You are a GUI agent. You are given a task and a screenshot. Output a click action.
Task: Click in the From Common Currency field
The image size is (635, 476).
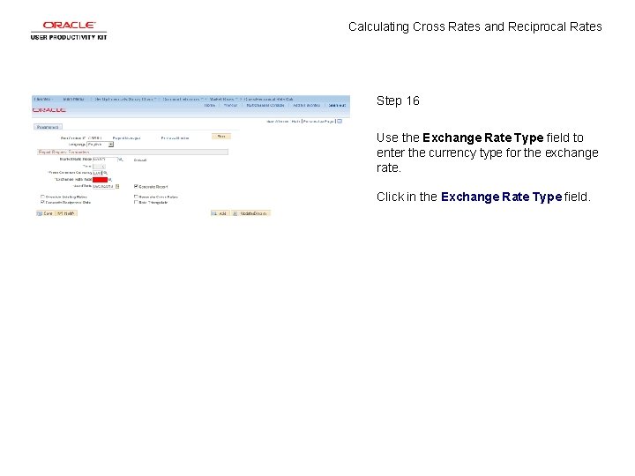coord(97,173)
